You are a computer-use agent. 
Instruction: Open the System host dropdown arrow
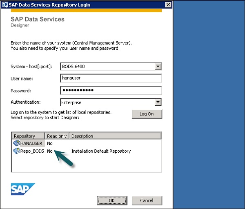[x=158, y=67]
